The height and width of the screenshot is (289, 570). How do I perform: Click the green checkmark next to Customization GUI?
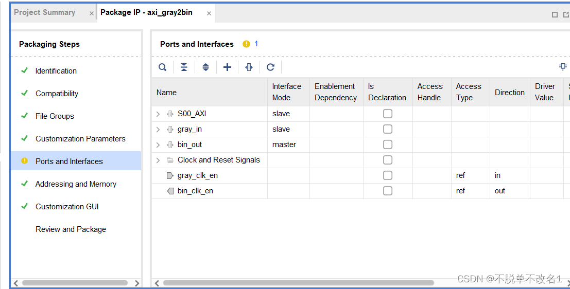(x=24, y=206)
